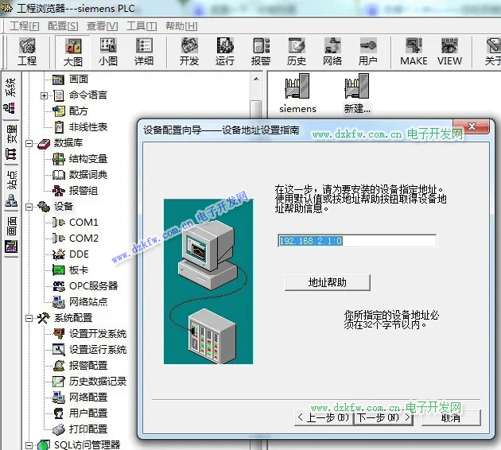The image size is (501, 450).
Task: Launch the 运行 runtime system
Action: point(225,52)
